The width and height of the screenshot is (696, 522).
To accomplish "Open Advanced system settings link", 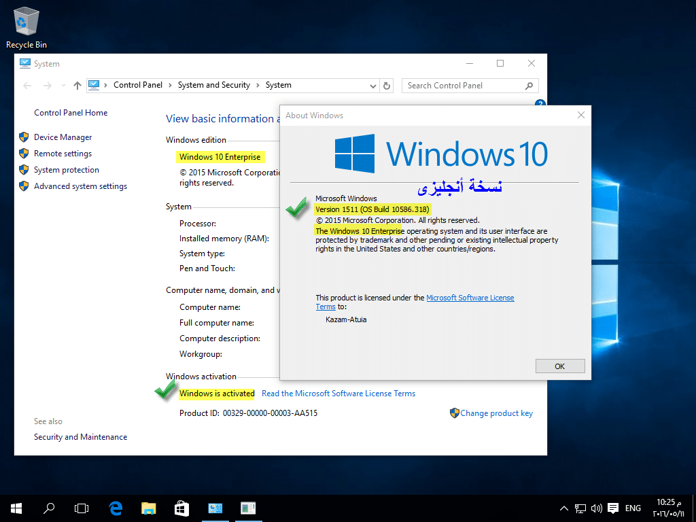I will point(80,186).
